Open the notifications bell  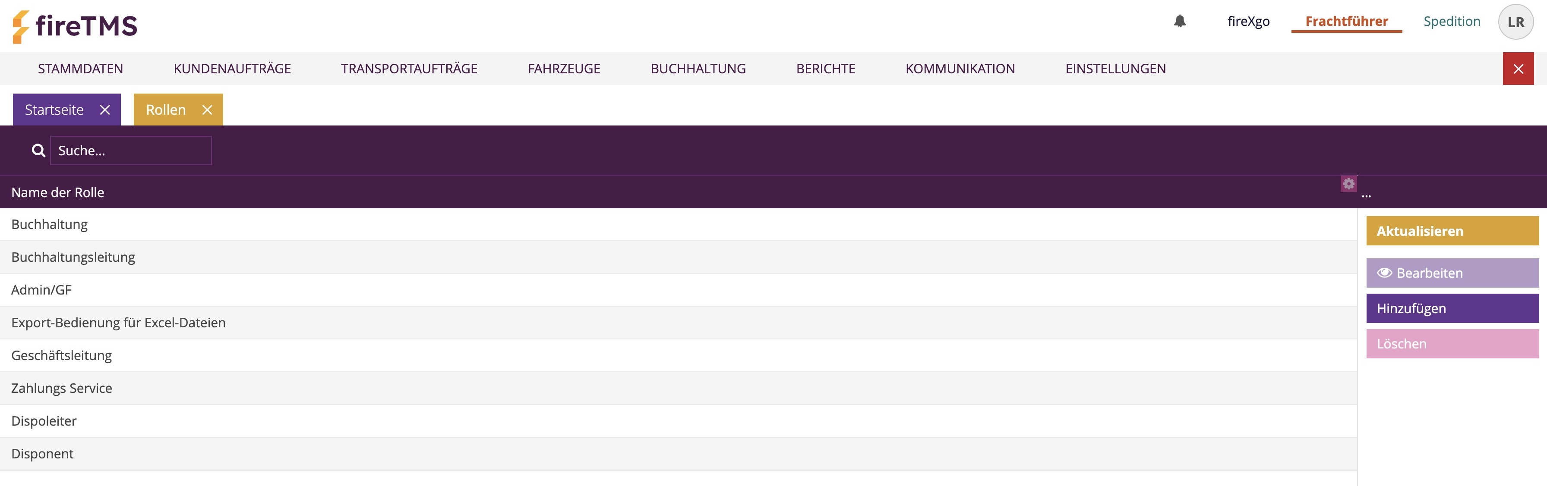(1180, 21)
